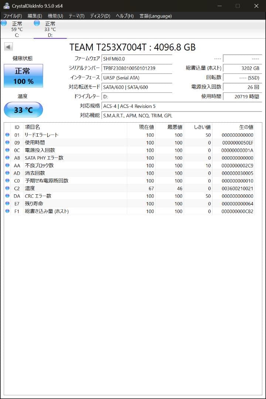Close the CrystalDiskInfo window
The width and height of the screenshot is (266, 399).
[256, 6]
